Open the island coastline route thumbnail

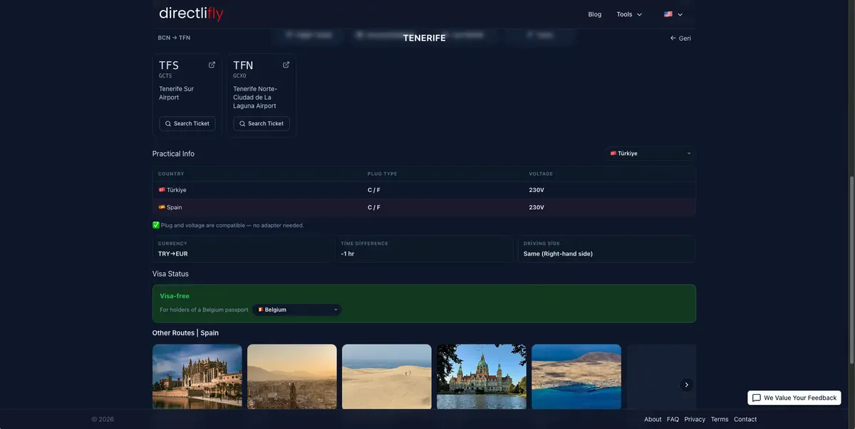576,377
